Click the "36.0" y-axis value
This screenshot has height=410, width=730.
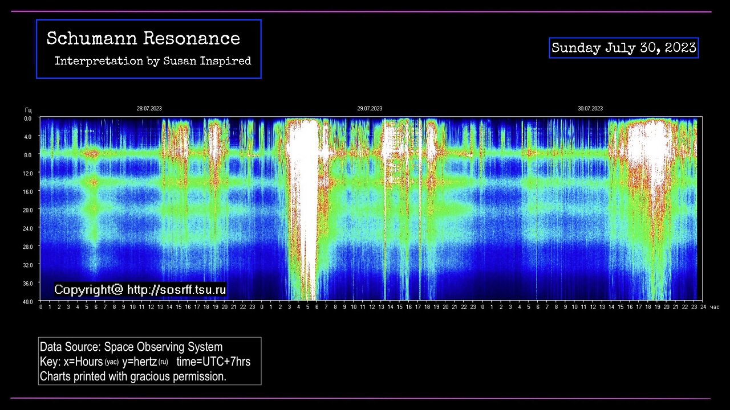(x=28, y=283)
